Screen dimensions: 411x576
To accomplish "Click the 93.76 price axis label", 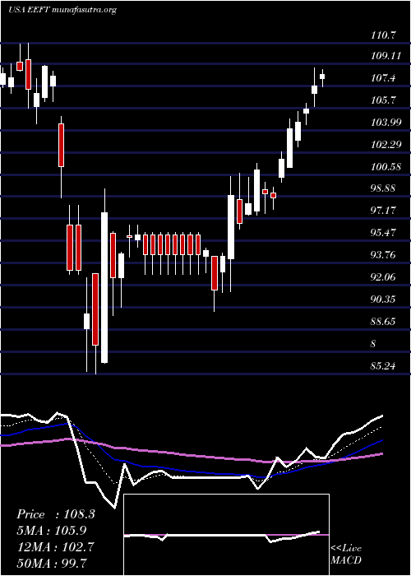I will pos(383,254).
